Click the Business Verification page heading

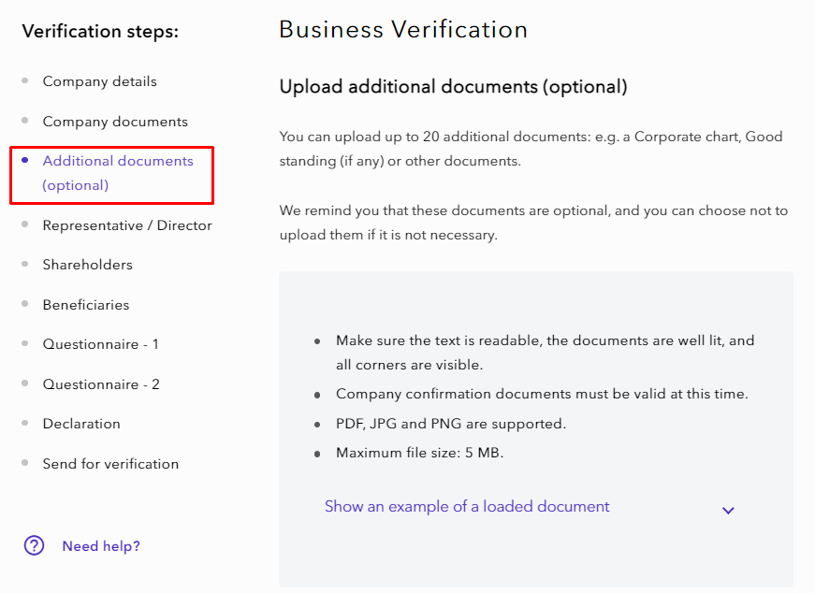click(403, 29)
